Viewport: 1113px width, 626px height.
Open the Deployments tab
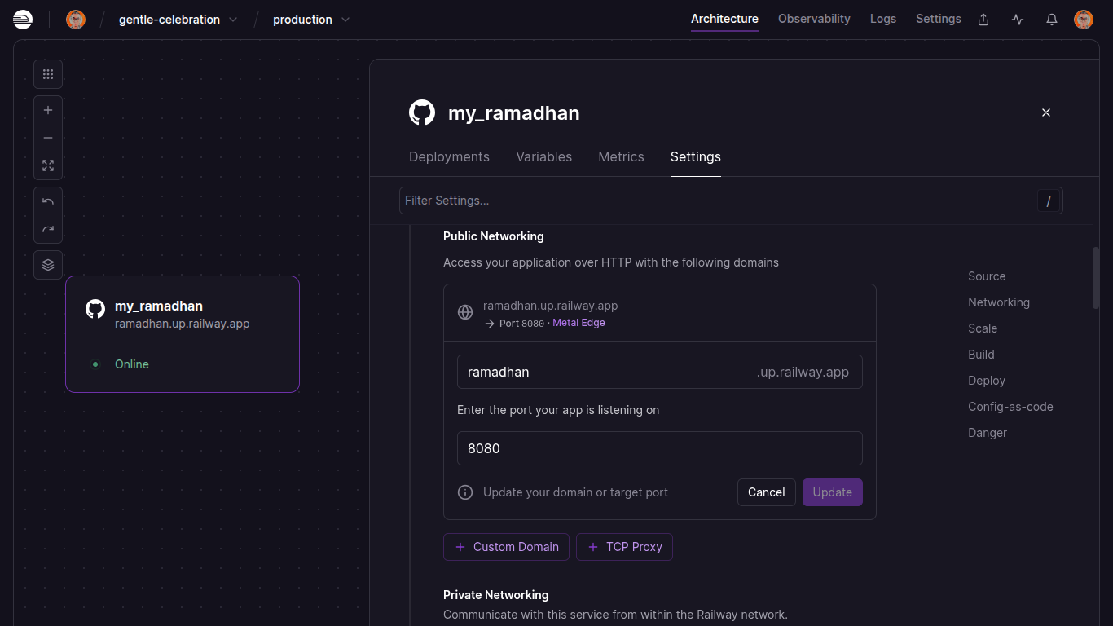(x=449, y=156)
